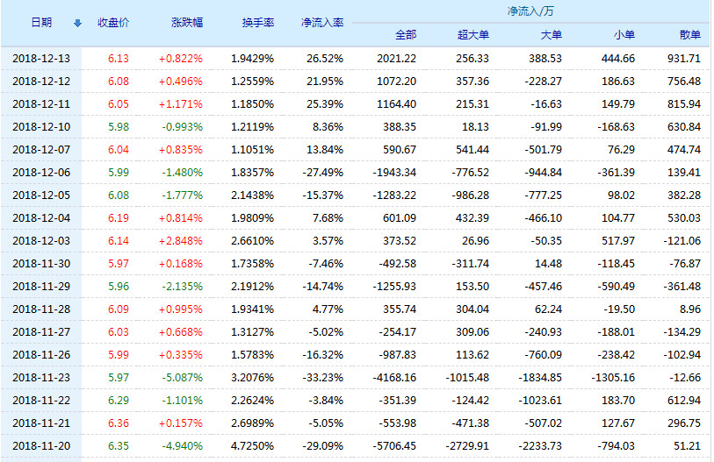Click the blue sort arrow beside 日期
Screen dimensions: 714x462
coord(77,23)
